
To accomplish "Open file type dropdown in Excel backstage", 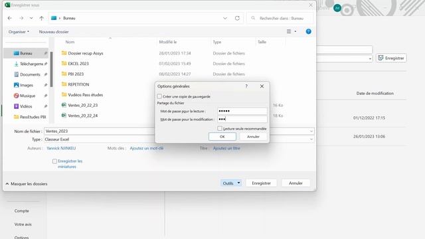I will pyautogui.click(x=370, y=58).
